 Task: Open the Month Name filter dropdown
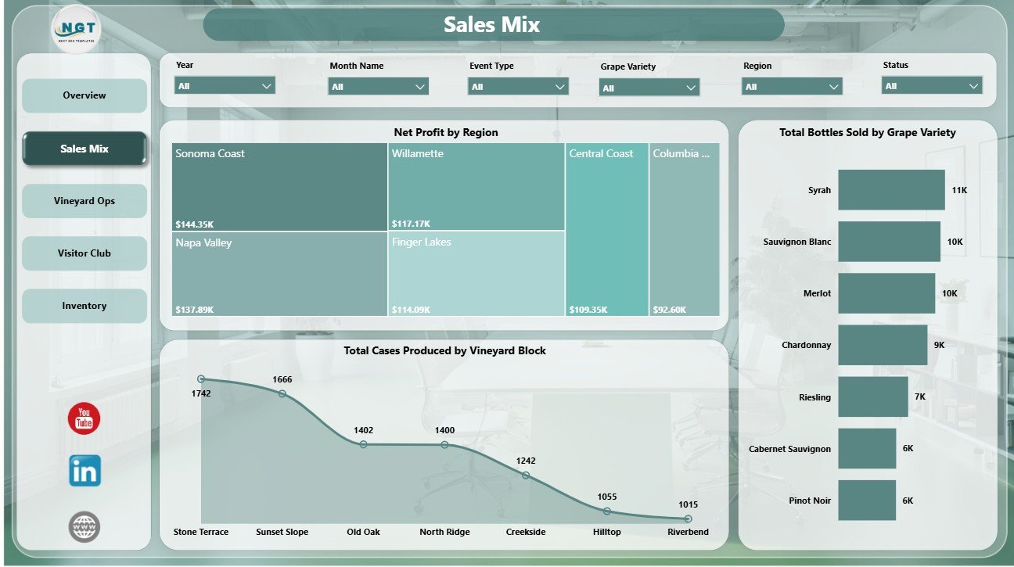click(x=379, y=87)
